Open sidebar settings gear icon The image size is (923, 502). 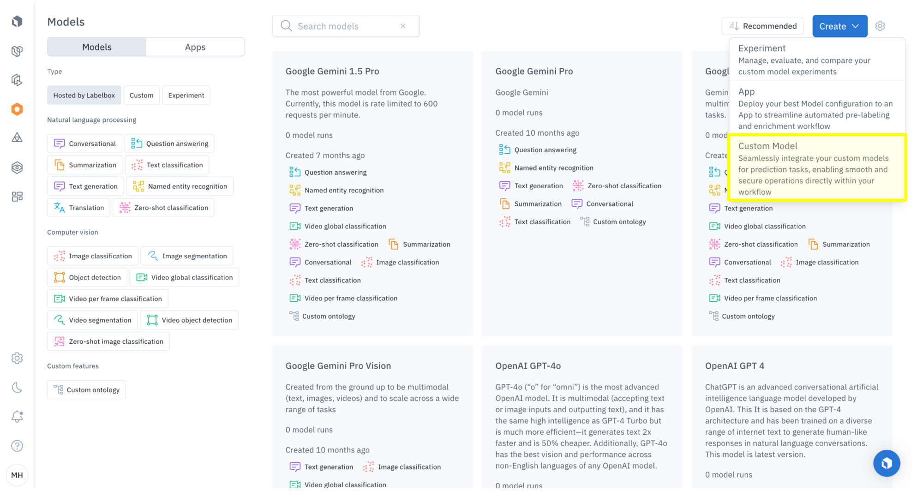17,358
